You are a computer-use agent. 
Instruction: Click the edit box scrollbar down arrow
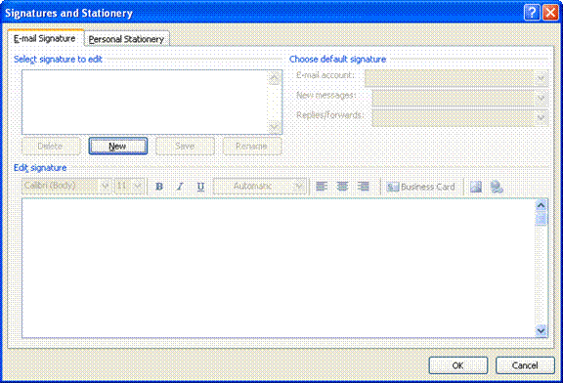click(541, 330)
